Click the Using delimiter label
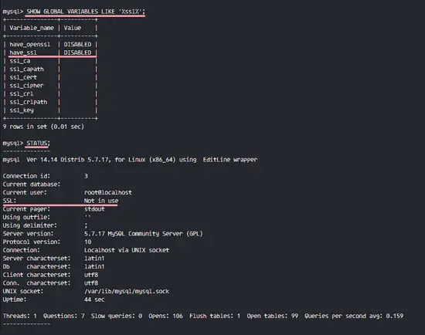Screen dimensions: 425x335 point(30,225)
